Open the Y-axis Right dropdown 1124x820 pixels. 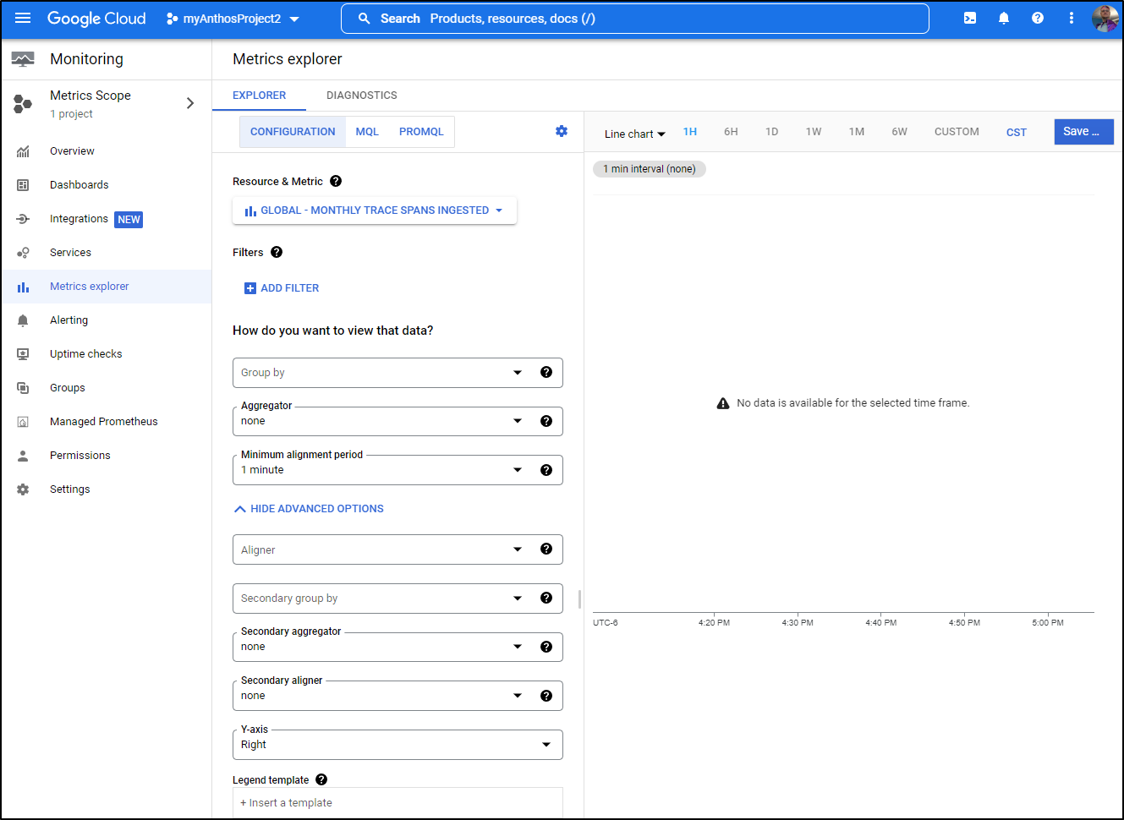click(398, 745)
